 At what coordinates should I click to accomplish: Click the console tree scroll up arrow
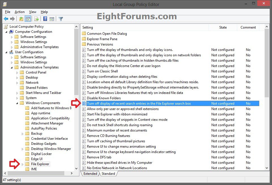[76, 27]
